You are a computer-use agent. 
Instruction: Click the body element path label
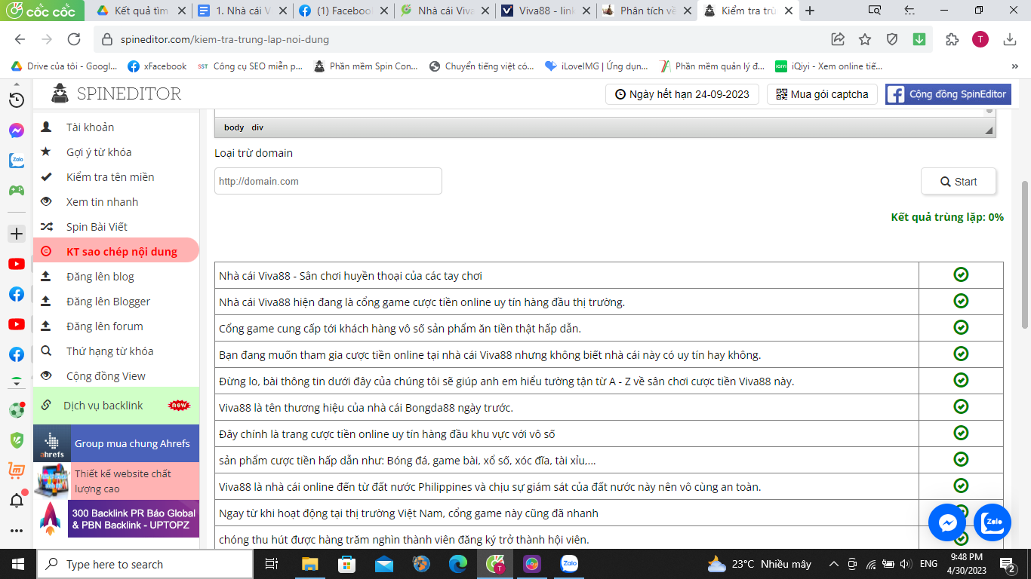234,128
